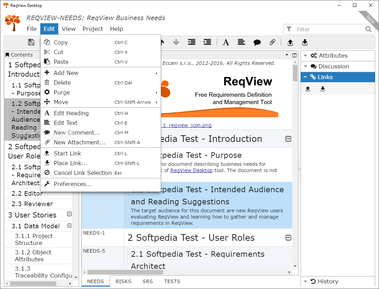The height and width of the screenshot is (289, 379).
Task: Click the paperclip attachment toolbar icon
Action: click(x=272, y=42)
